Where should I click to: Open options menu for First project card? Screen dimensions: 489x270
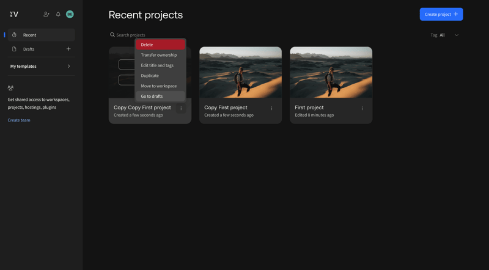pos(362,108)
